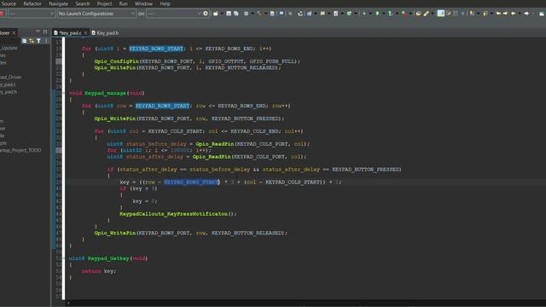Screen dimensions: 546x307
Task: Click the pencil marker toolbar icon
Action: pos(427,14)
